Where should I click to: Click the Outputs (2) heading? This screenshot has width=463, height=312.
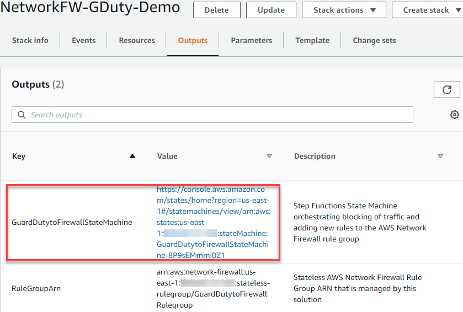38,84
